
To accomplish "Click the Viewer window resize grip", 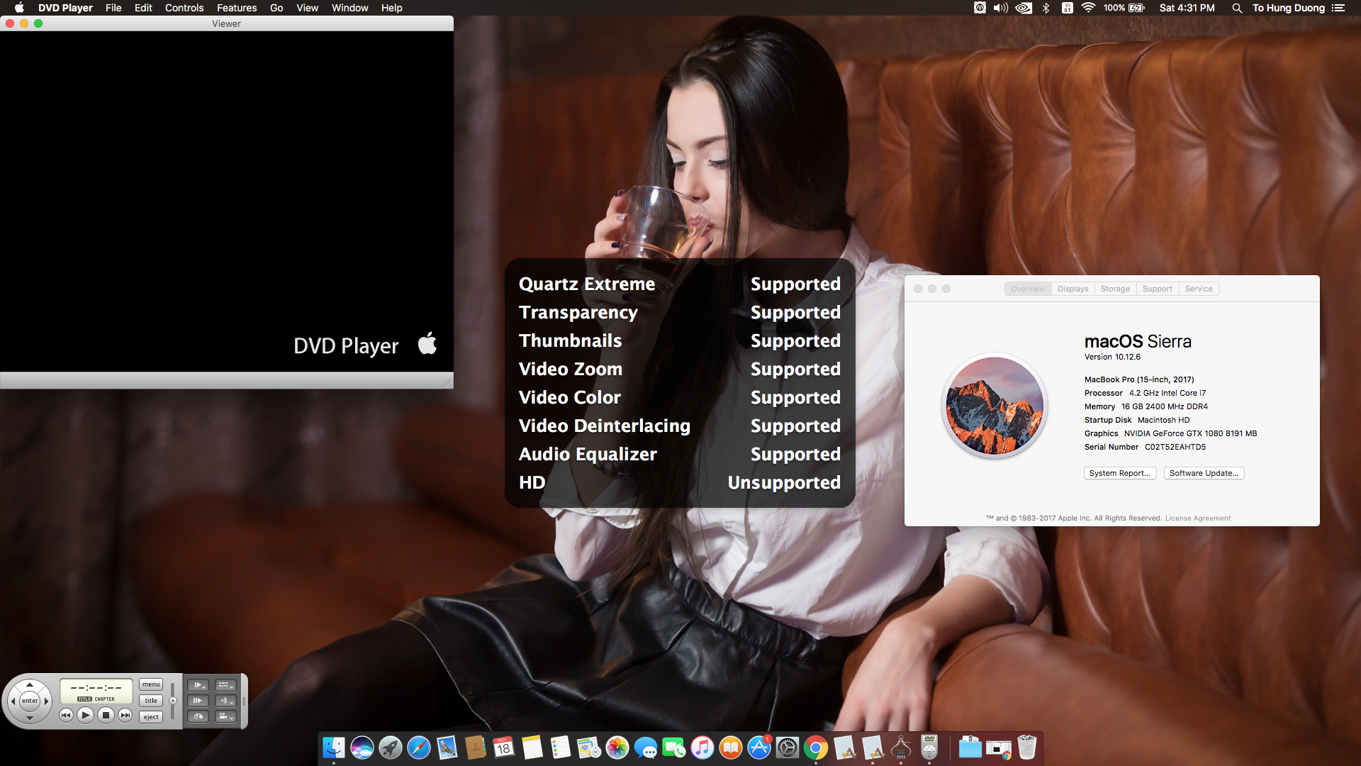I will [x=447, y=382].
